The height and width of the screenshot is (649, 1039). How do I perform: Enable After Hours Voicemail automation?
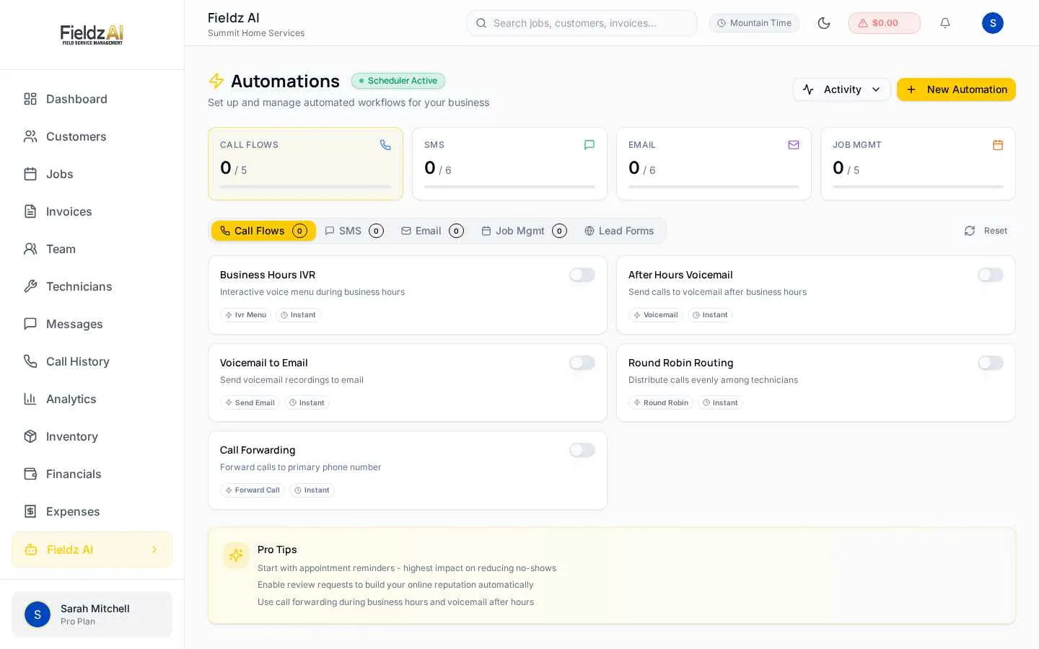coord(991,275)
